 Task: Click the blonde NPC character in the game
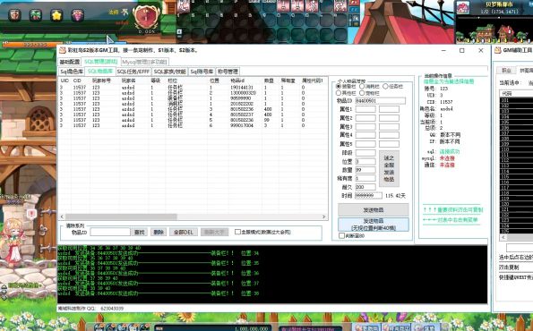(13, 242)
